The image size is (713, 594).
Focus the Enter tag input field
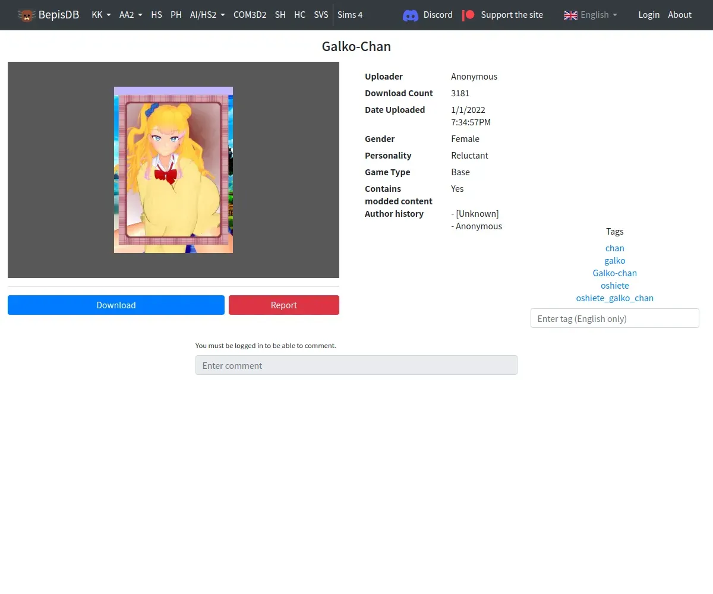[x=615, y=318]
